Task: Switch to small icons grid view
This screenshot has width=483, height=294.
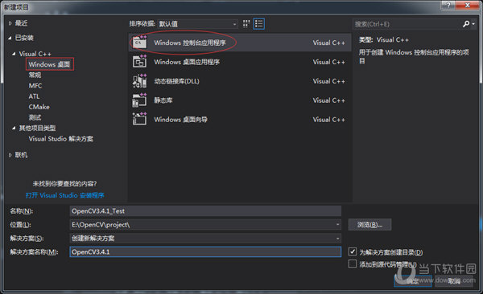Action: pyautogui.click(x=246, y=23)
